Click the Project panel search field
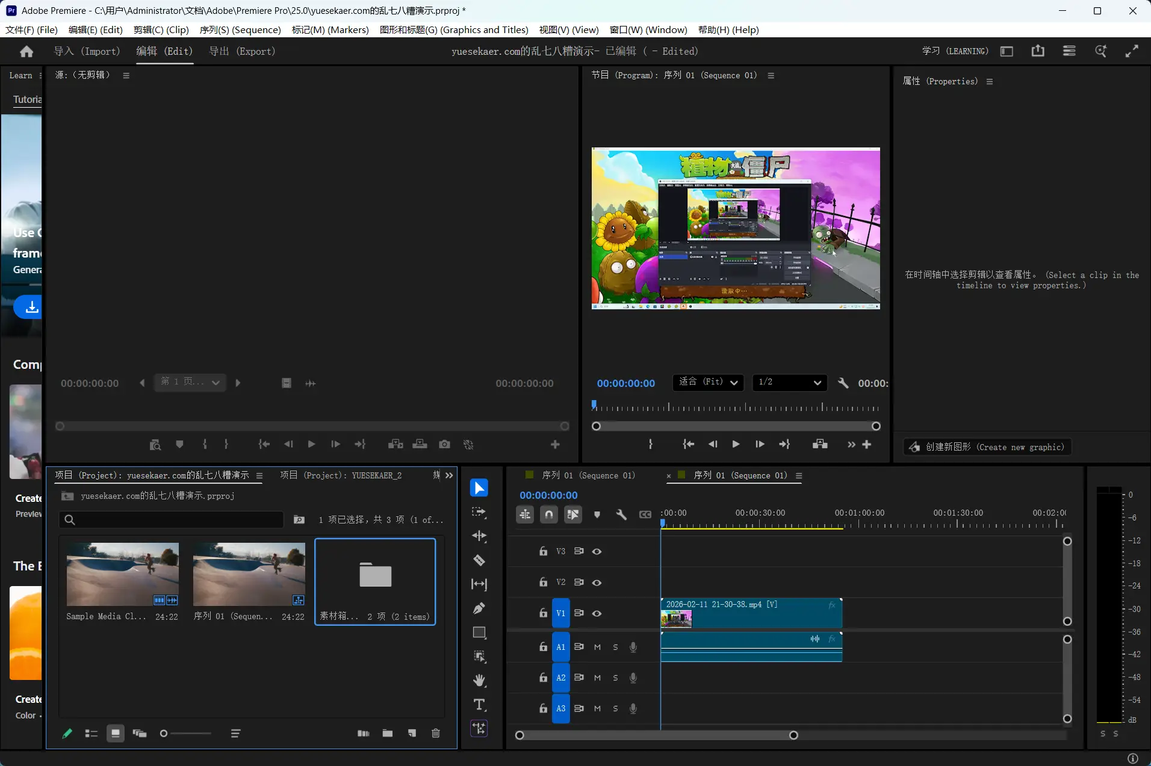This screenshot has height=766, width=1151. pos(171,519)
